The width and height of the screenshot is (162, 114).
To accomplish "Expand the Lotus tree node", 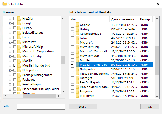I will pyautogui.click(x=10, y=38).
